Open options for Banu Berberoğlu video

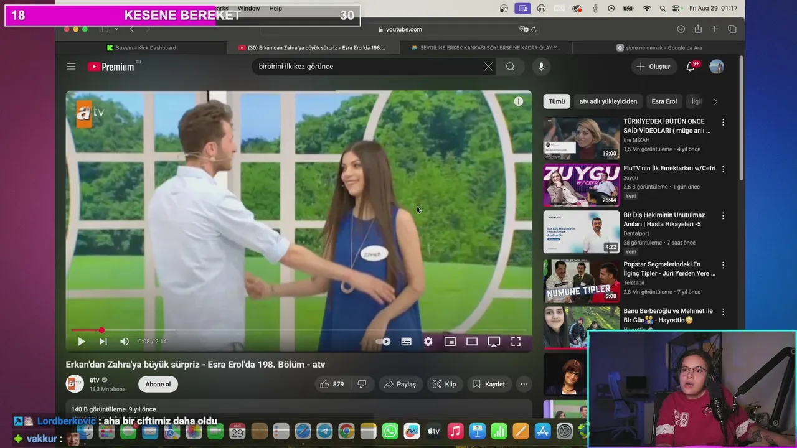(x=723, y=312)
